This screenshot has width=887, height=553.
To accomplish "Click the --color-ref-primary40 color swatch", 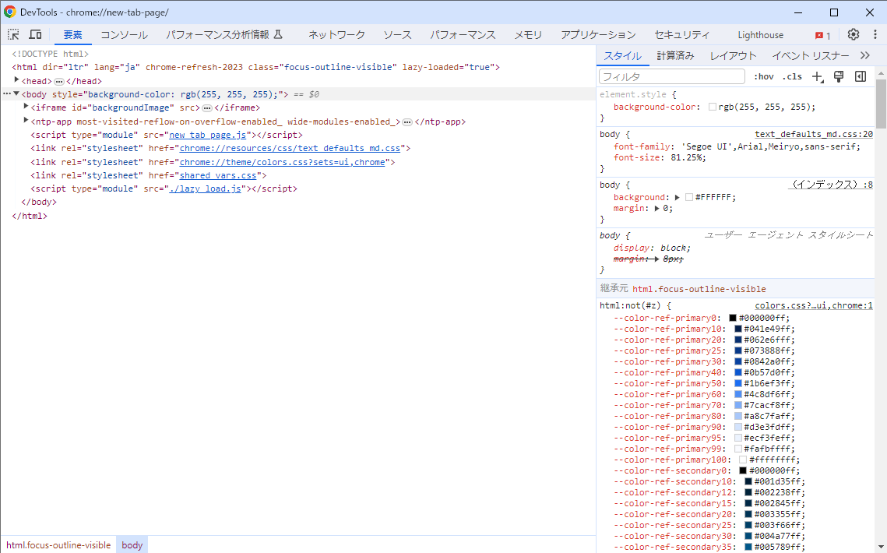I will point(737,372).
